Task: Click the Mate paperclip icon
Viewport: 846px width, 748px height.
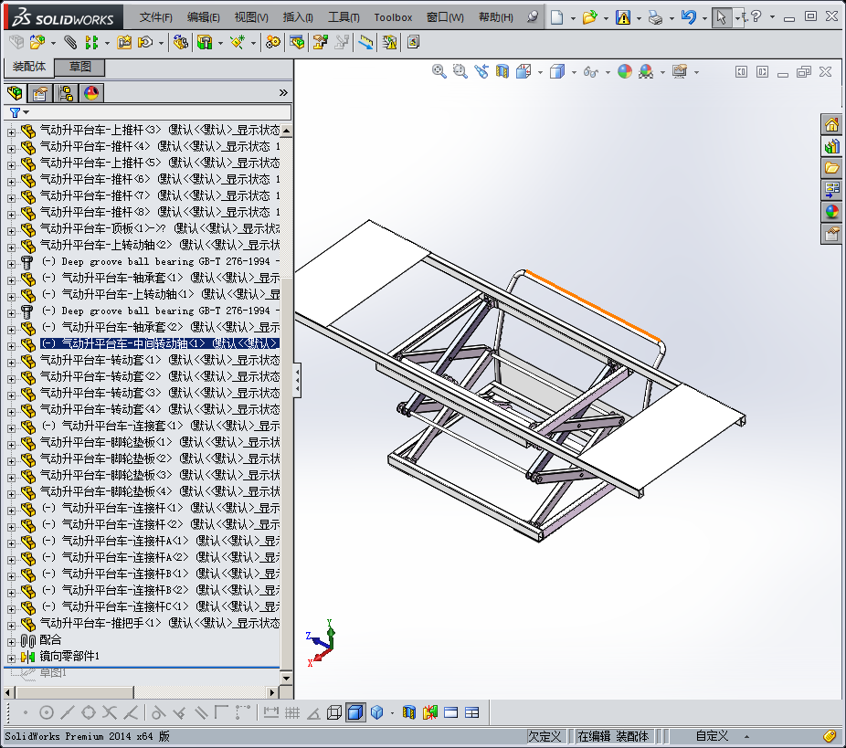Action: click(x=70, y=42)
